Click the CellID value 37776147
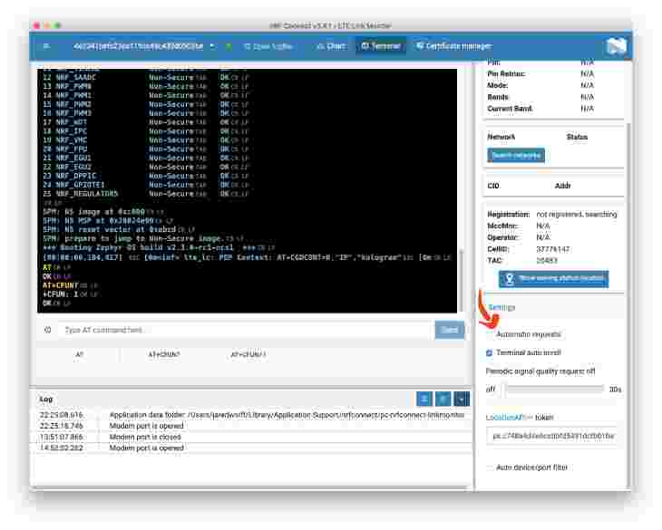Screen dimensions: 662x530 552,249
